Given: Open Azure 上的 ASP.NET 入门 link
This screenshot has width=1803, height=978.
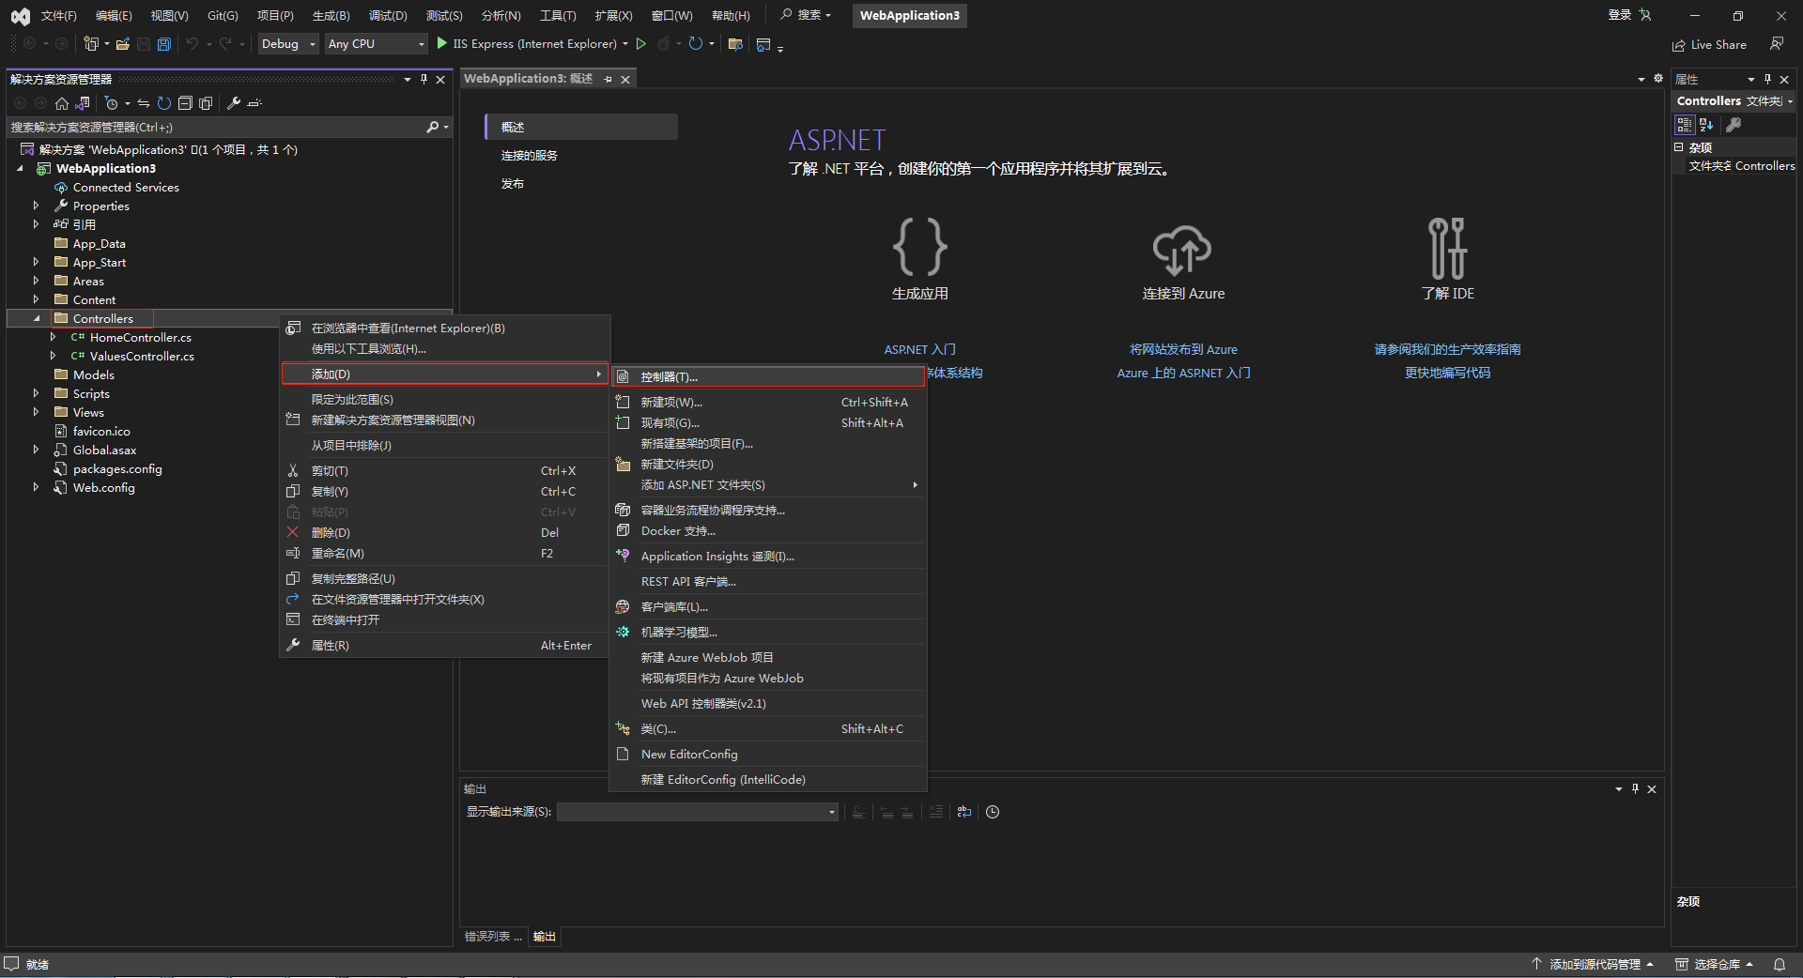Looking at the screenshot, I should (1183, 373).
